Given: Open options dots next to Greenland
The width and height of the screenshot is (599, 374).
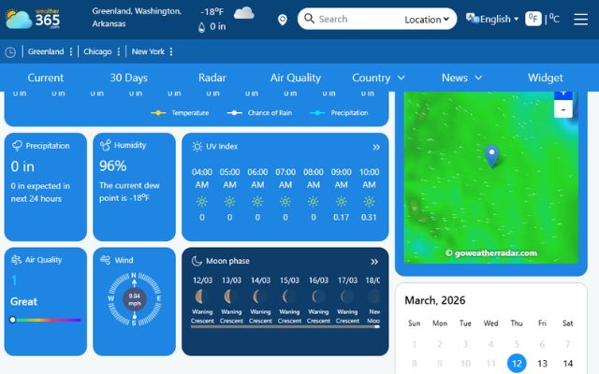Looking at the screenshot, I should pyautogui.click(x=71, y=51).
